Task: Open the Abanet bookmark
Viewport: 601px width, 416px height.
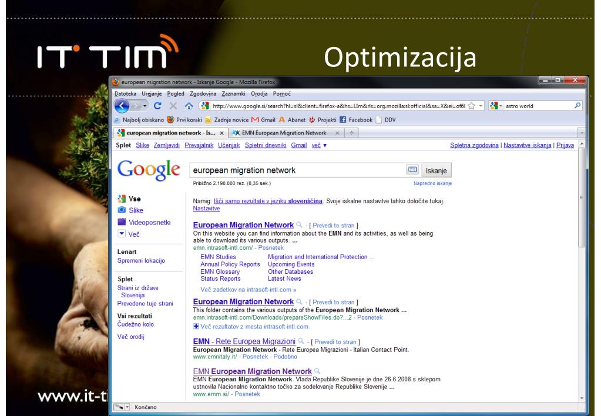Action: coord(292,120)
